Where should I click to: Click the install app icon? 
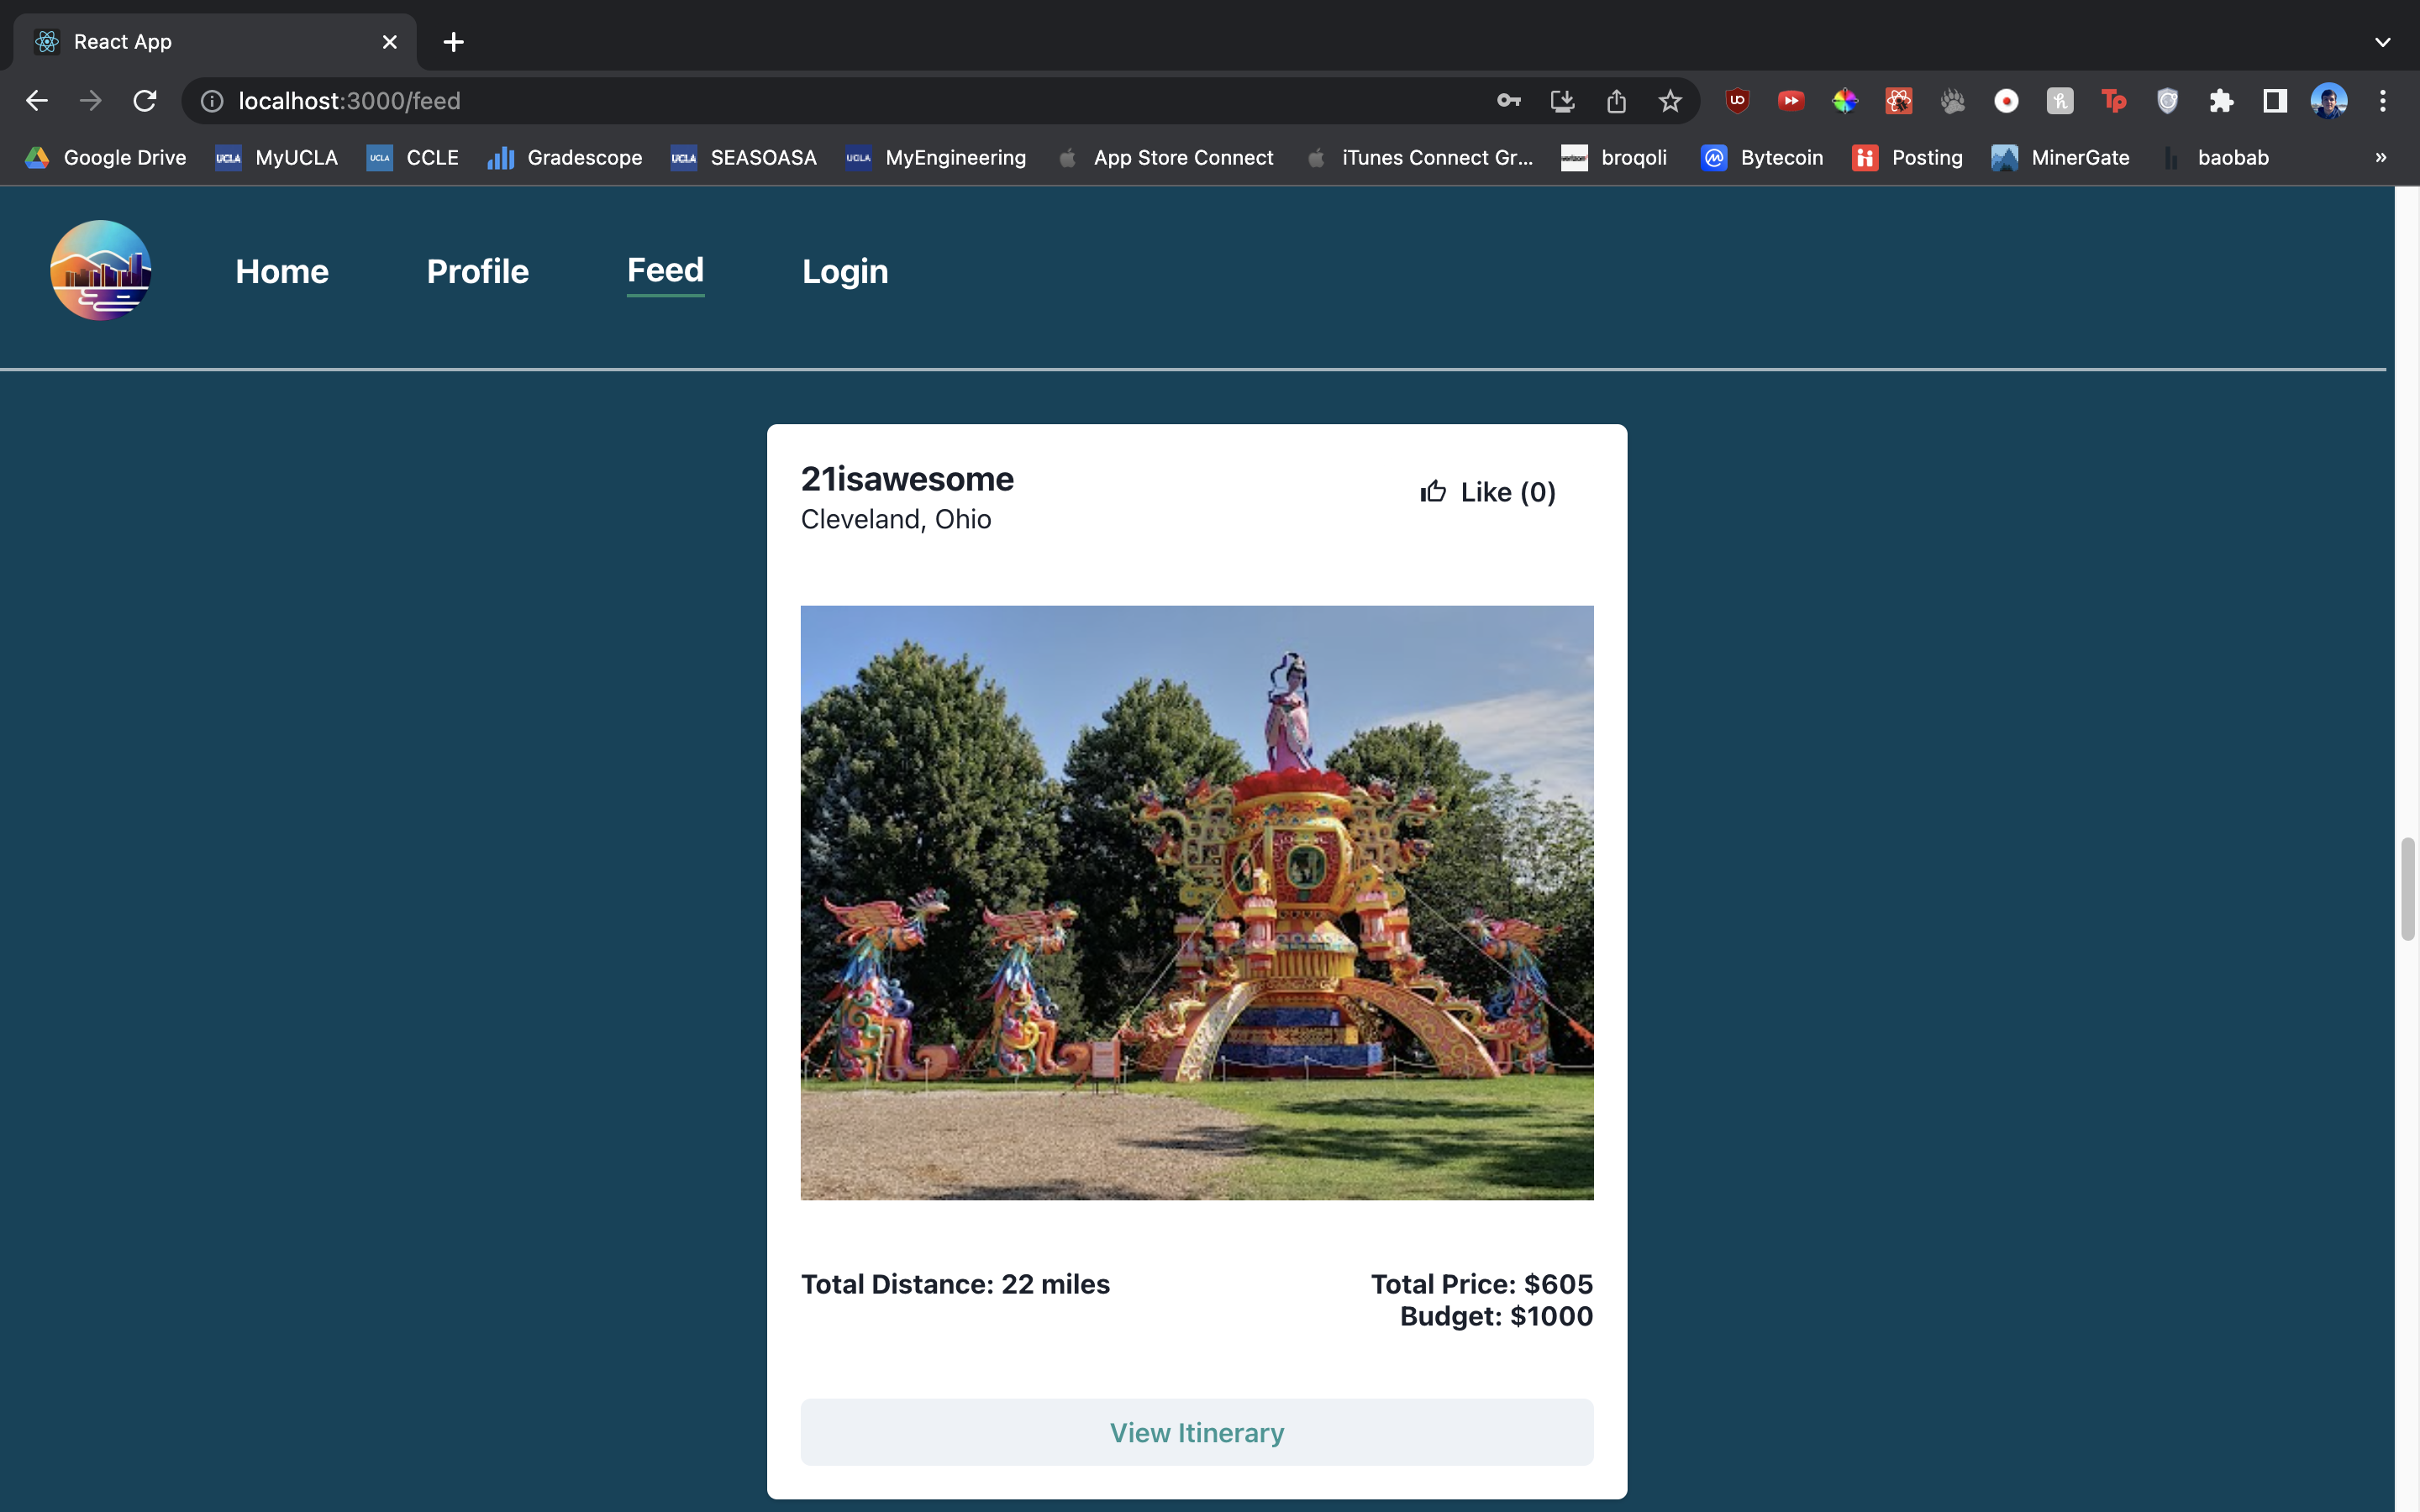tap(1562, 101)
